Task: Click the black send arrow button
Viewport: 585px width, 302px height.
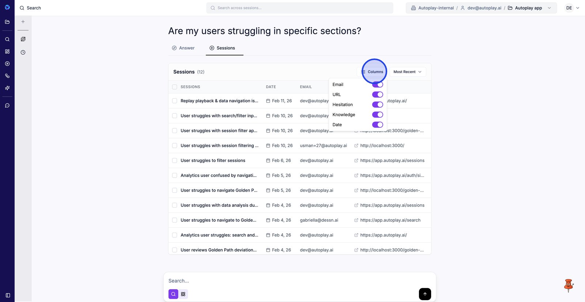Action: 424,294
